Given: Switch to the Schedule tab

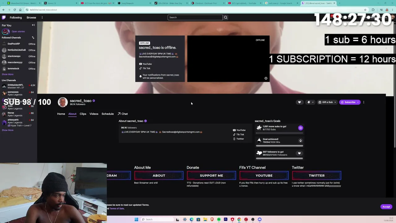Looking at the screenshot, I should click(x=108, y=114).
